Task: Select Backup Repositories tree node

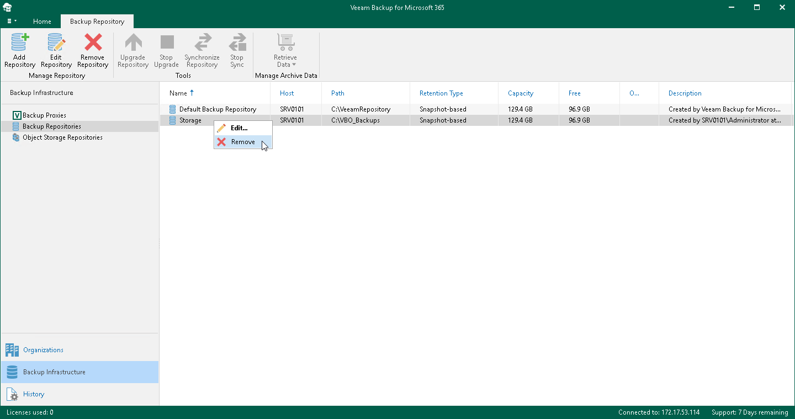Action: point(51,126)
